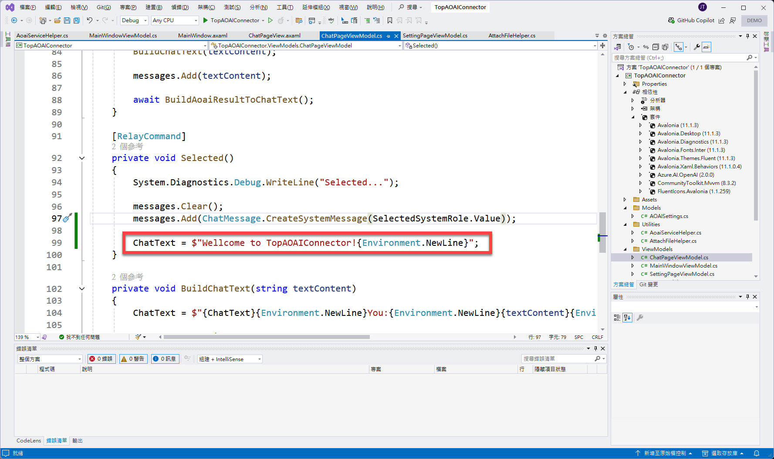Image resolution: width=774 pixels, height=459 pixels.
Task: Toggle bookmark using the bookmark icon
Action: pyautogui.click(x=390, y=20)
